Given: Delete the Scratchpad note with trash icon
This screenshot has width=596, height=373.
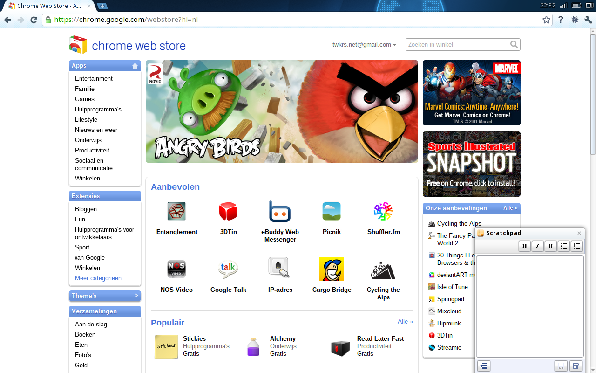Looking at the screenshot, I should [x=576, y=366].
